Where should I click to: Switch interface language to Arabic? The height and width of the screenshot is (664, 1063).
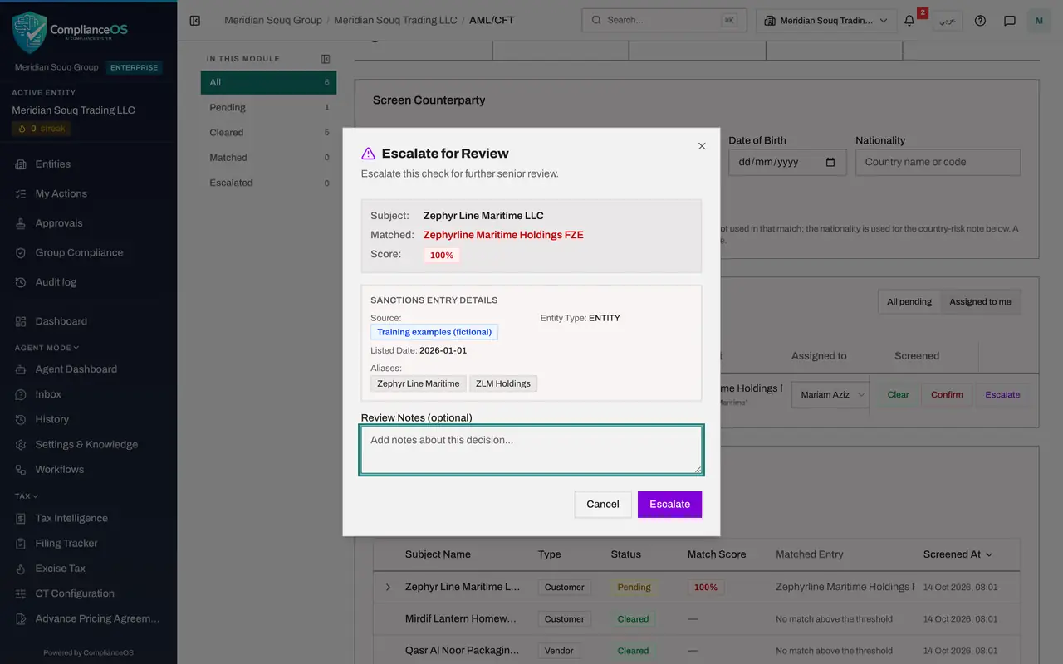click(x=947, y=21)
